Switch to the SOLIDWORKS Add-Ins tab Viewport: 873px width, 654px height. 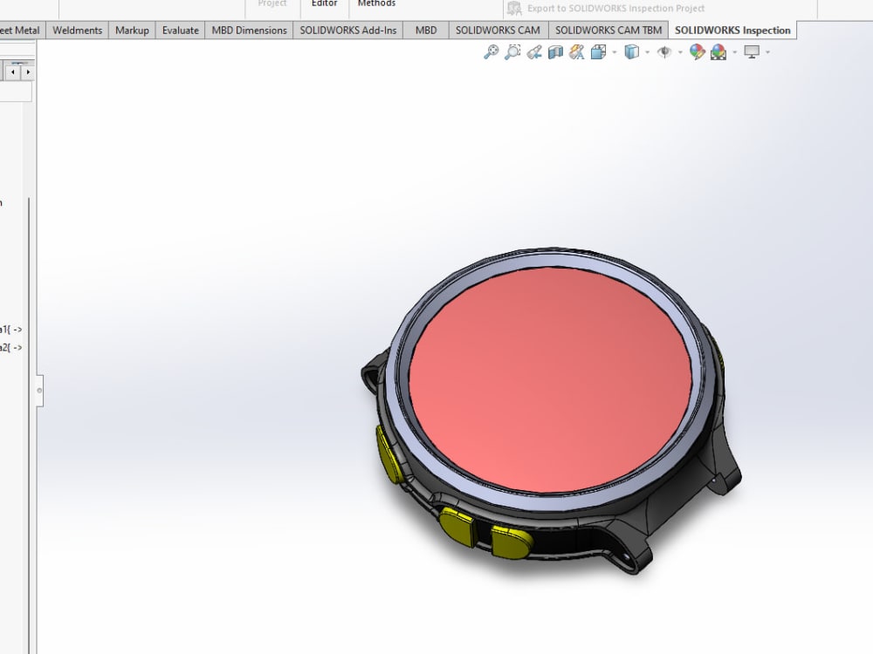coord(348,30)
